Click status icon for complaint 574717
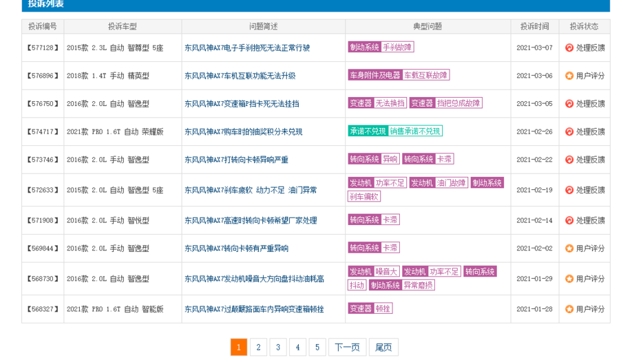This screenshot has width=623, height=362. pyautogui.click(x=569, y=131)
